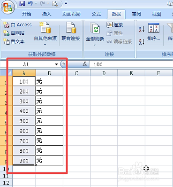Viewport: 173px width, 187px height.
Task: Select column A header
Action: point(24,73)
